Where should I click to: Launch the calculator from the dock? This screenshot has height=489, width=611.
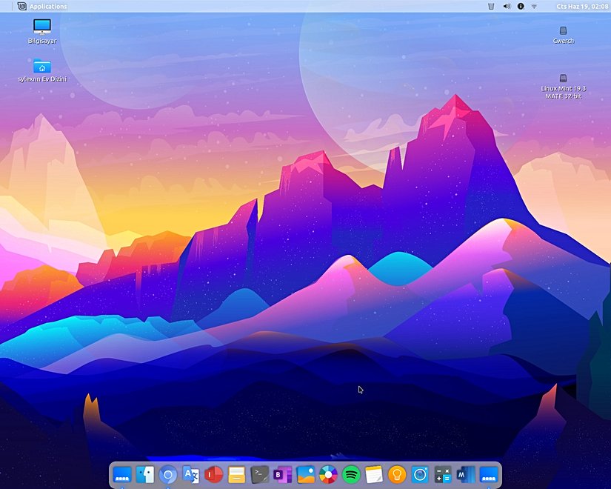[x=442, y=474]
